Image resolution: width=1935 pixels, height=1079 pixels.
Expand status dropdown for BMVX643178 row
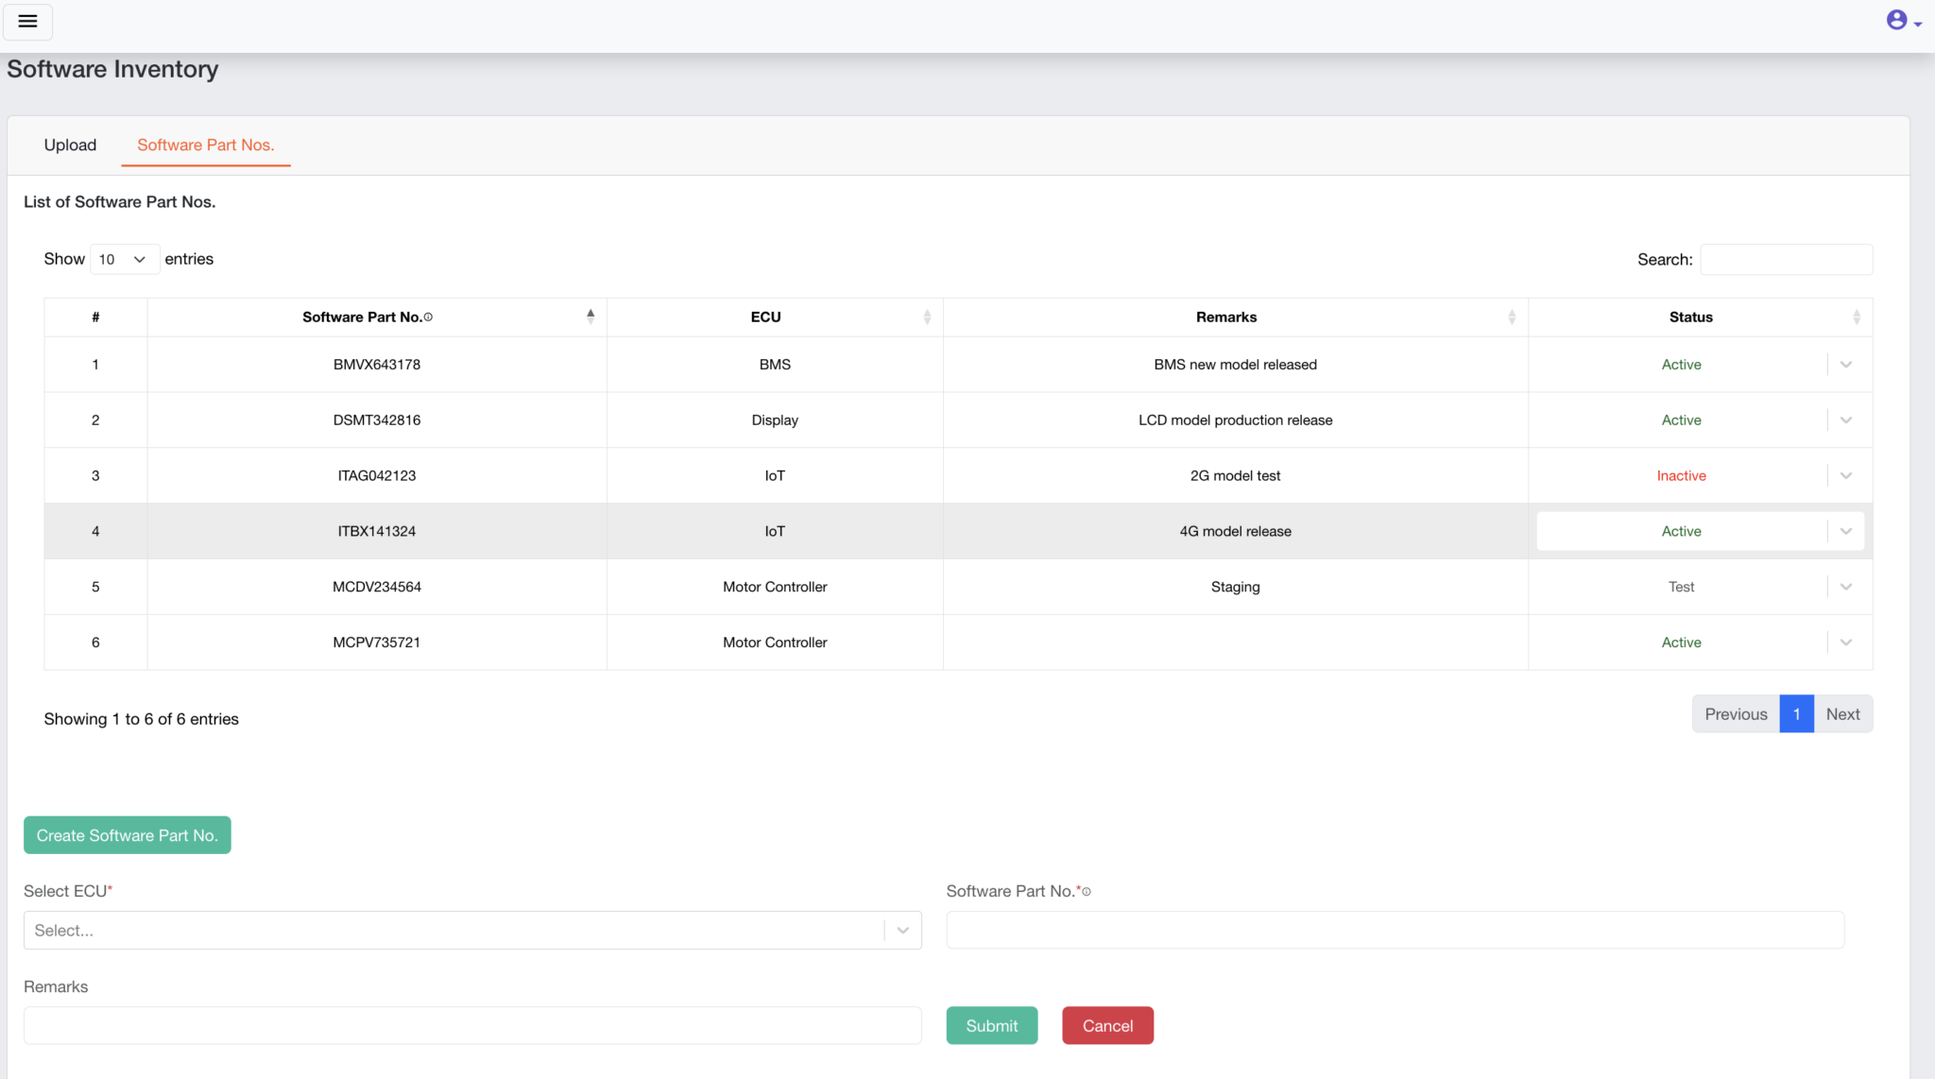click(1845, 365)
